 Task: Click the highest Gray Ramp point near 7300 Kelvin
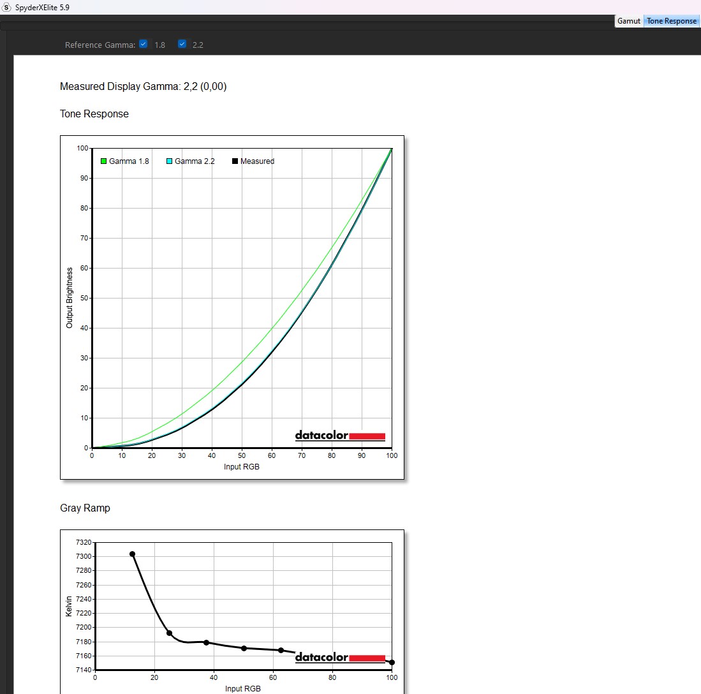click(132, 554)
